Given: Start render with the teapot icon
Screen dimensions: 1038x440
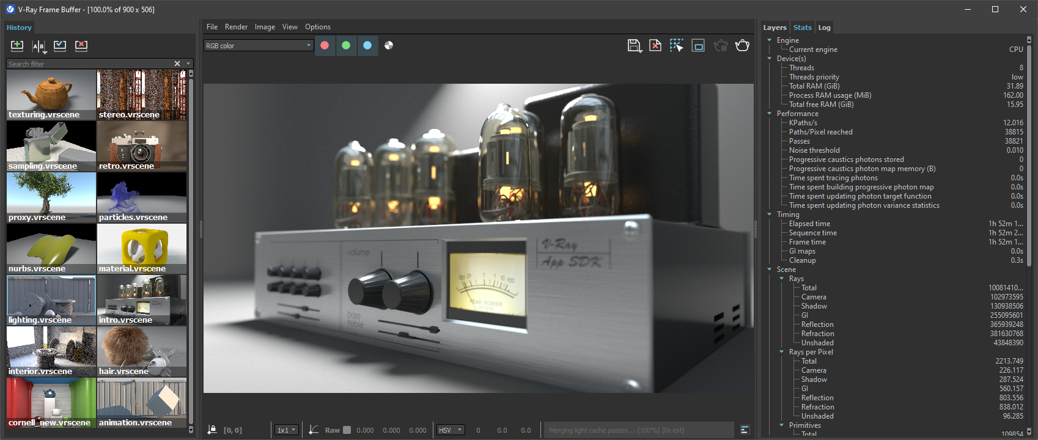Looking at the screenshot, I should click(x=742, y=46).
